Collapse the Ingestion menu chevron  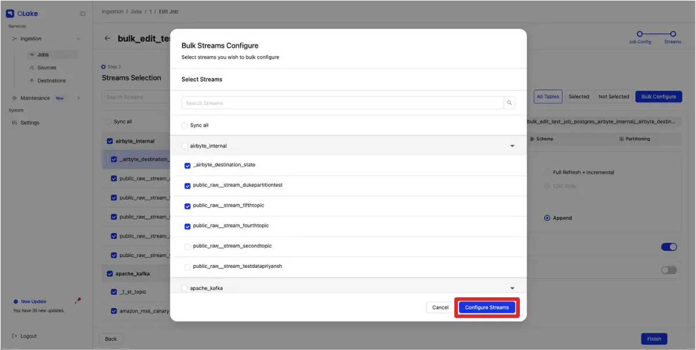tap(78, 39)
